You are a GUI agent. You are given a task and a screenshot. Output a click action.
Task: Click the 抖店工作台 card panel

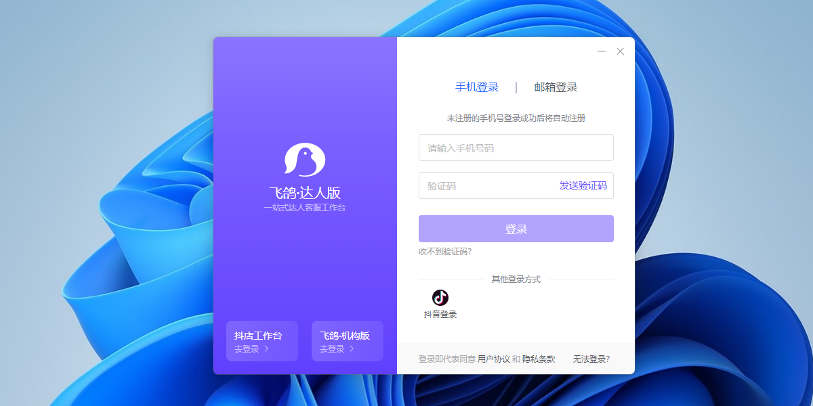tap(262, 340)
